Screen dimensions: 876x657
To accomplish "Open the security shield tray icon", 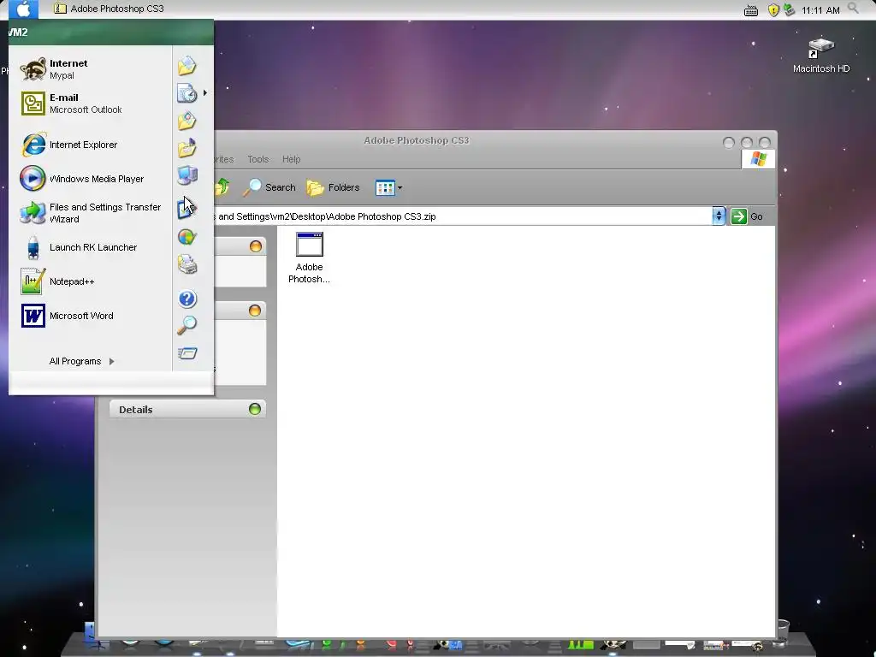I will 773,10.
